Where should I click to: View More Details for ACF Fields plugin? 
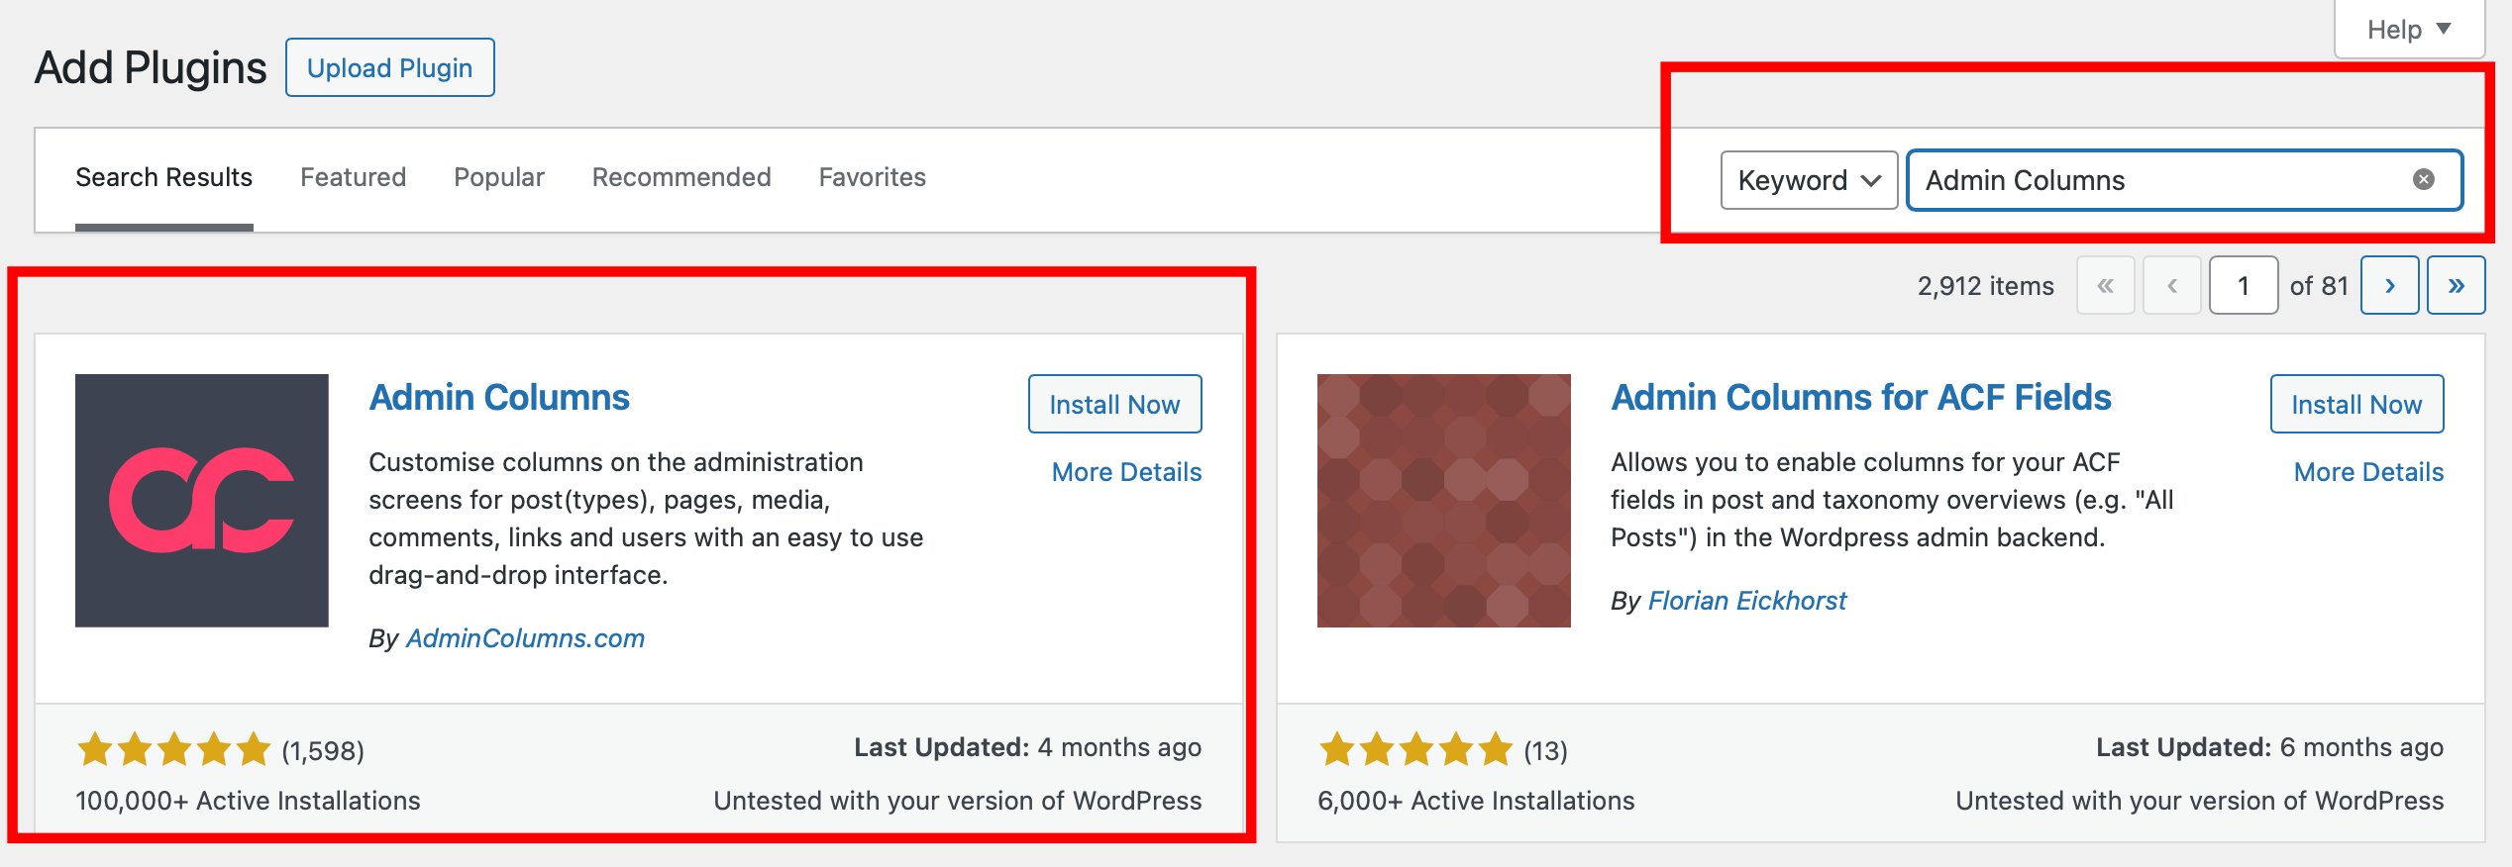point(2368,472)
